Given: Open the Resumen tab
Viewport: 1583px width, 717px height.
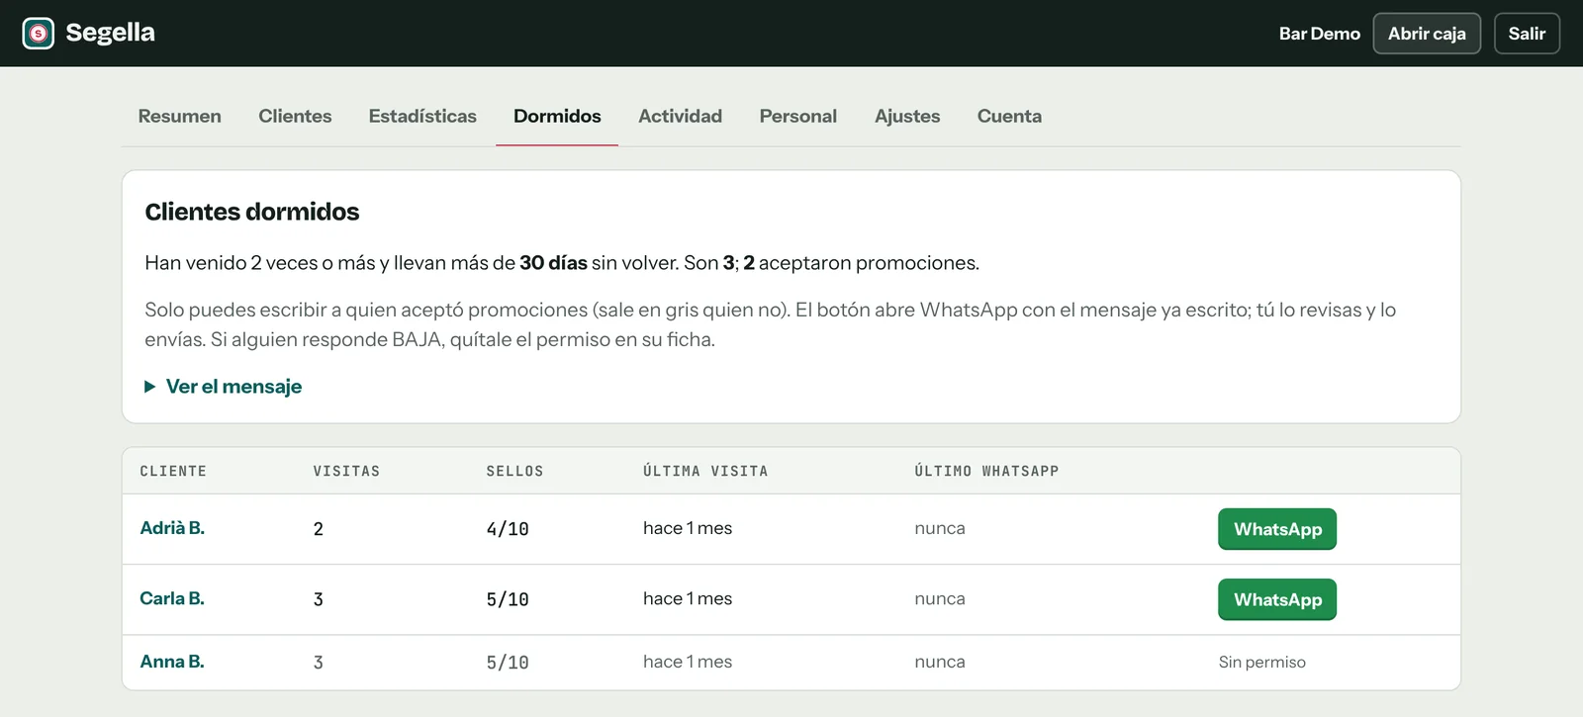Looking at the screenshot, I should point(180,117).
